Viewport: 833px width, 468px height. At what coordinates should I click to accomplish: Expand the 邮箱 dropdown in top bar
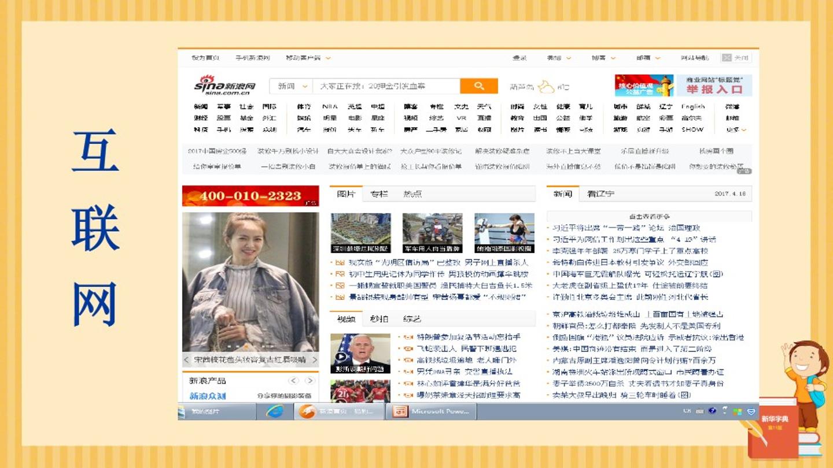(648, 58)
